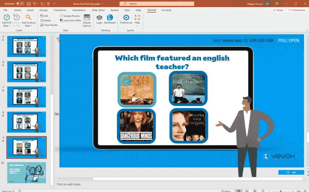Click the blue trigger button below slide

291,172
